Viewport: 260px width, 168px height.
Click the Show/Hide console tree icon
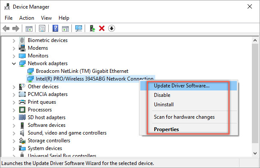pyautogui.click(x=29, y=29)
